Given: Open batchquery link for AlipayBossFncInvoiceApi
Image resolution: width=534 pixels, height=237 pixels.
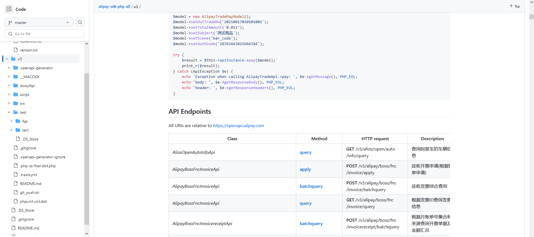Looking at the screenshot, I should 311,186.
